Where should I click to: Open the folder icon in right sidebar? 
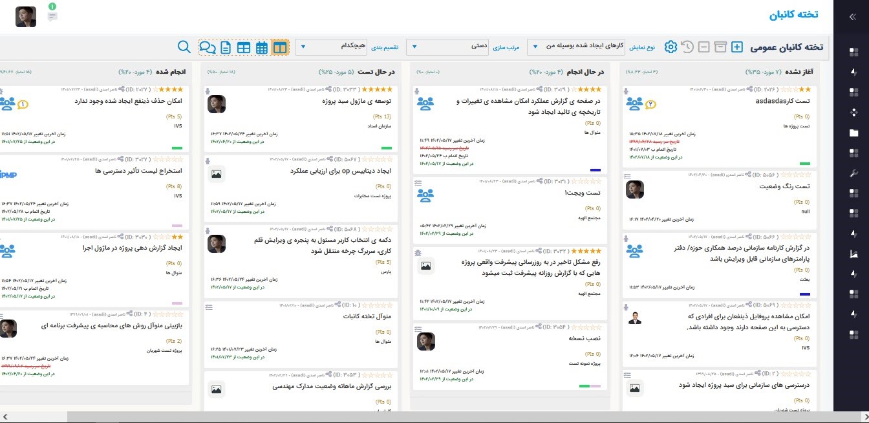[x=853, y=133]
